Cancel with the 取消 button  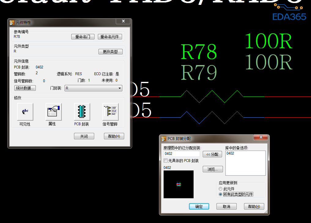(227, 207)
